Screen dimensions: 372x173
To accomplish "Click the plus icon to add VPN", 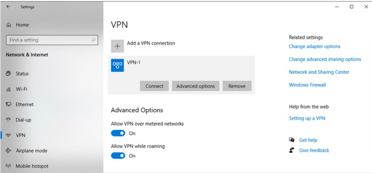I will (x=118, y=46).
